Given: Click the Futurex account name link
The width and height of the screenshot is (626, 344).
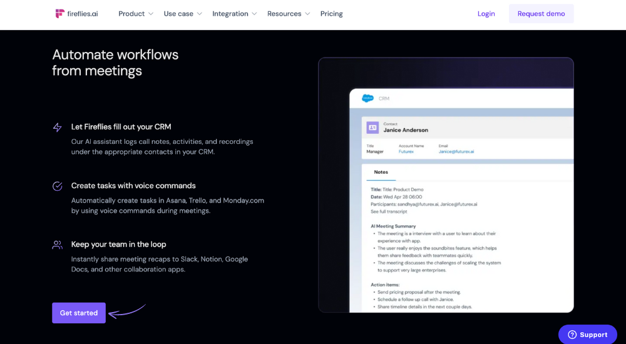Looking at the screenshot, I should [406, 151].
